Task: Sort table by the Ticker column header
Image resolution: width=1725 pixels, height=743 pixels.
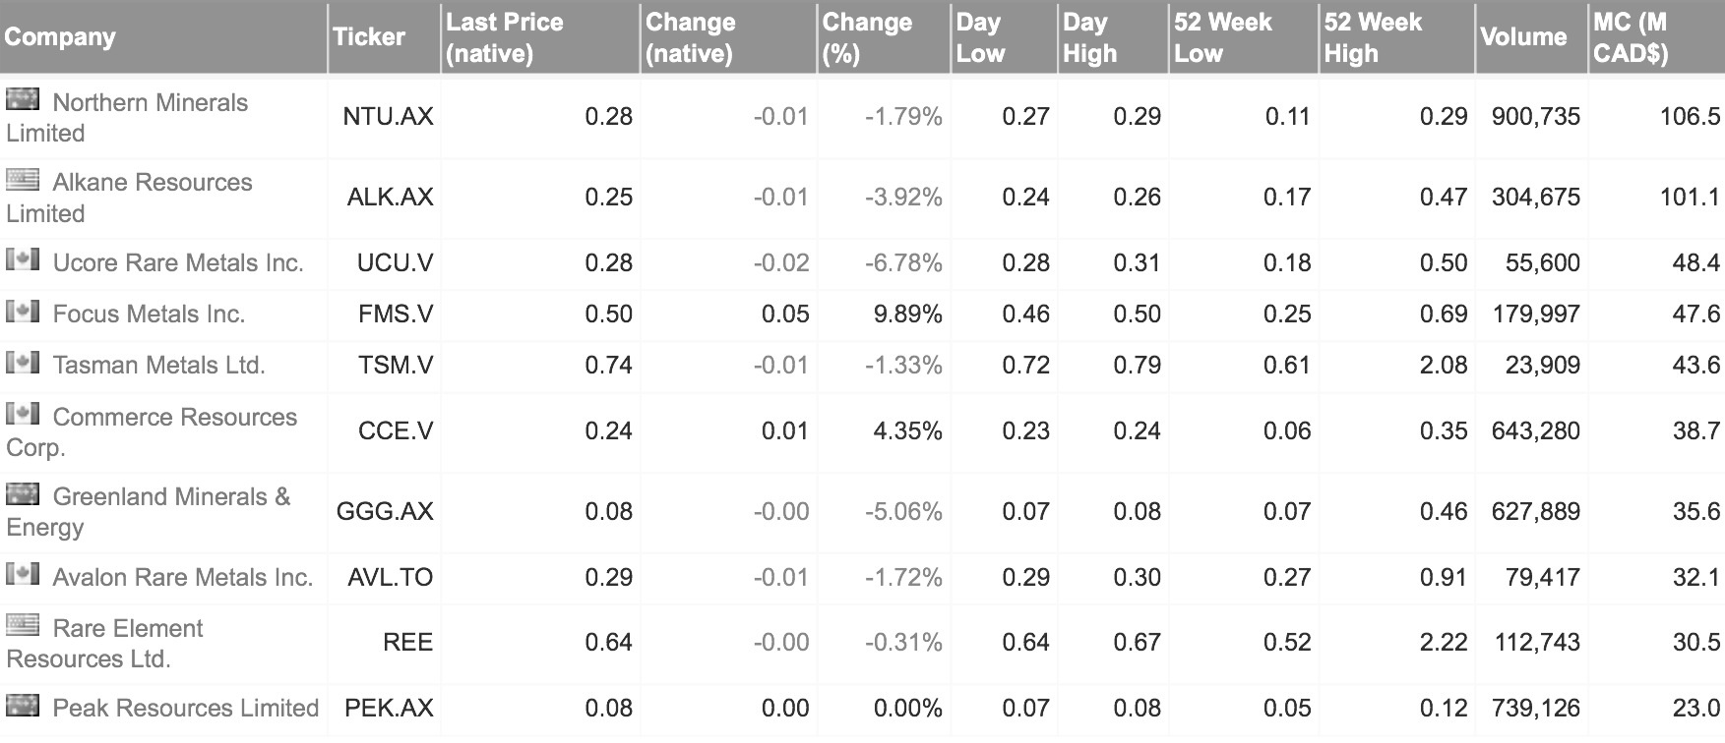Action: (369, 37)
